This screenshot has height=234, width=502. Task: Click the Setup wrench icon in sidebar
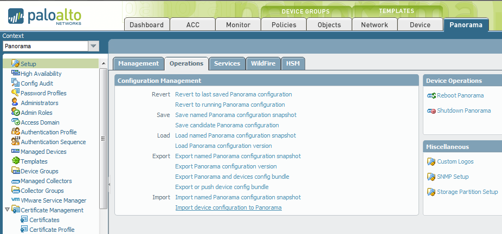point(15,63)
